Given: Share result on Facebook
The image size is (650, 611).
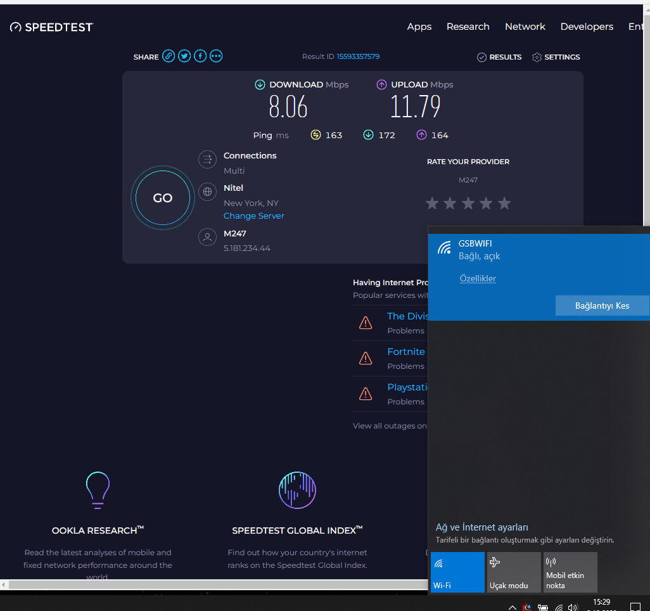Looking at the screenshot, I should click(200, 56).
